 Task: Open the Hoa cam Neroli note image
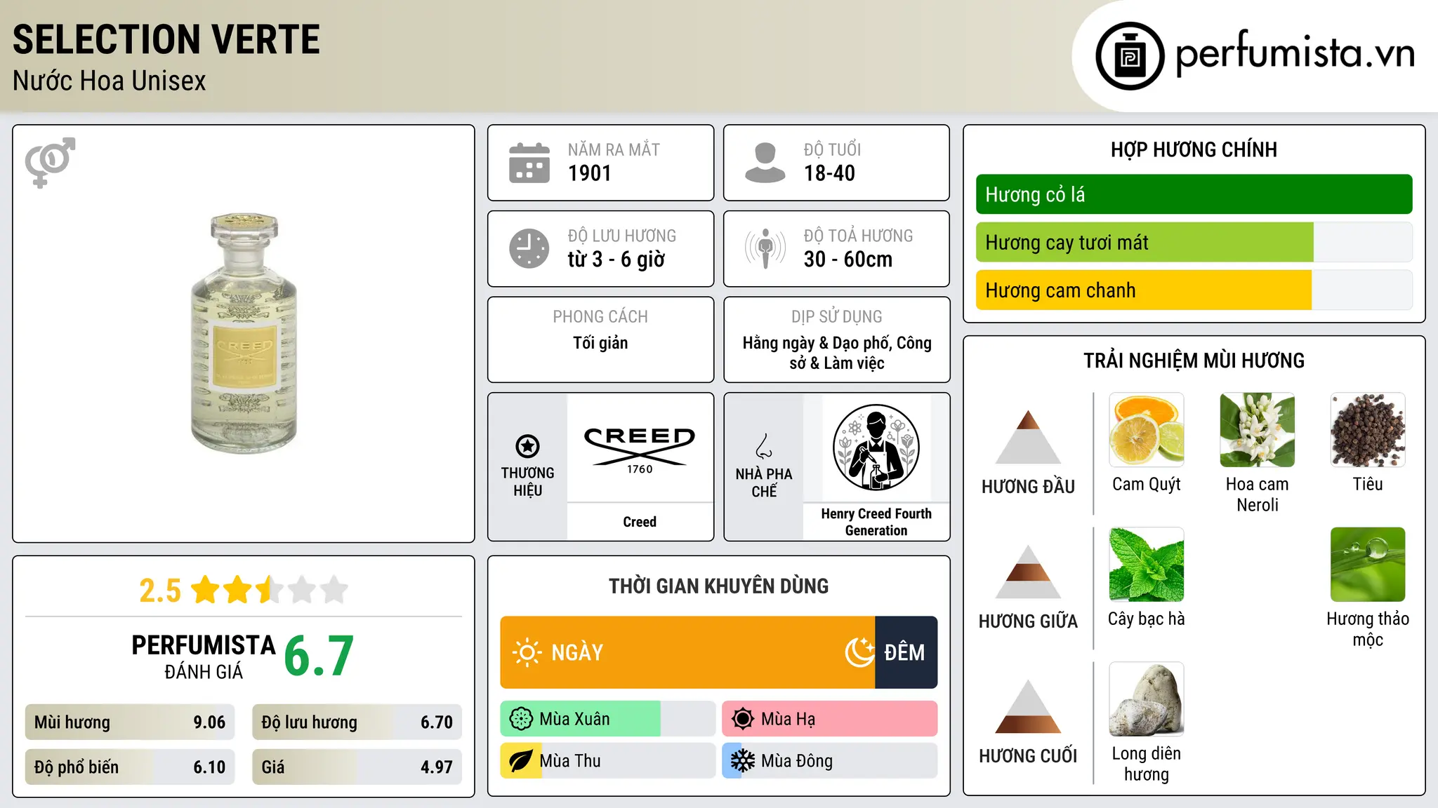click(x=1257, y=430)
